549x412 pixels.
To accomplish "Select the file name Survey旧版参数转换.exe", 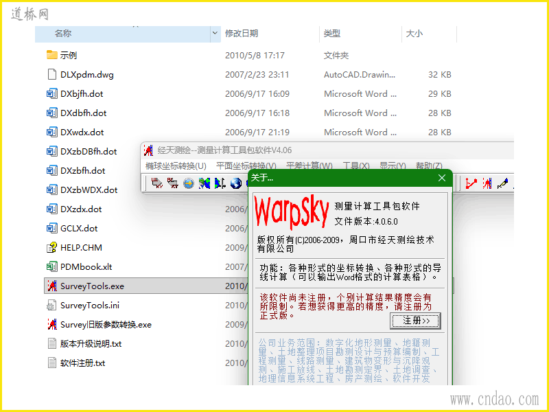I will tap(106, 325).
